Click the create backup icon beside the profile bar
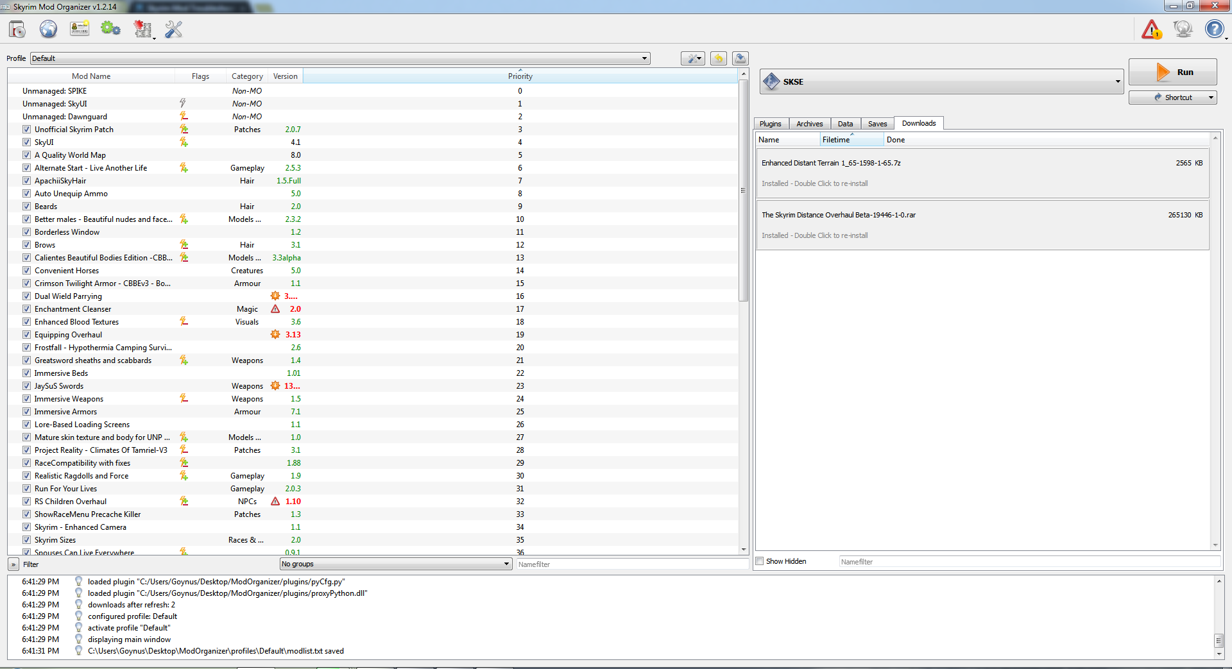1232x669 pixels. coord(740,59)
